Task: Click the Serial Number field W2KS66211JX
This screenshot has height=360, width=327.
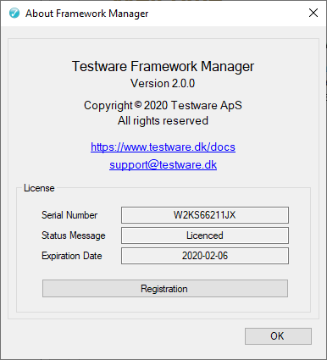Action: (205, 215)
